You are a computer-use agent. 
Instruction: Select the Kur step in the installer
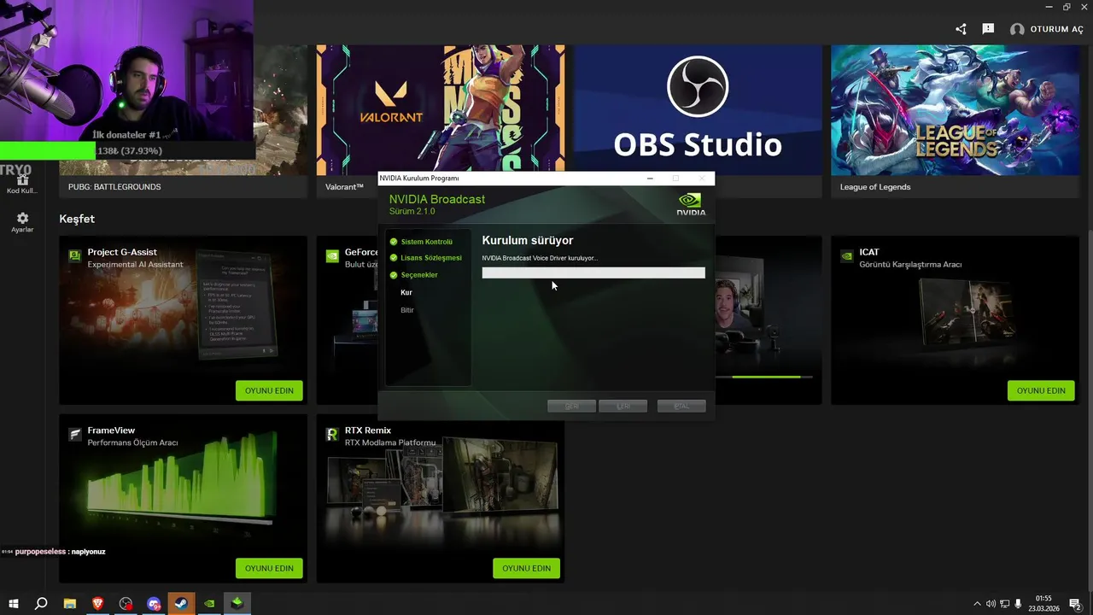(406, 292)
